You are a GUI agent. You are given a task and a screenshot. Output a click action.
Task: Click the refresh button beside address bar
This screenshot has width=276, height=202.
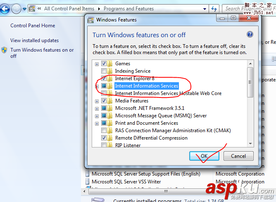tap(214, 9)
